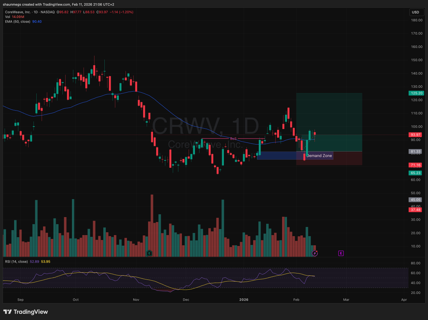This screenshot has width=428, height=320.
Task: Click the 110.00 price scale label
Action: pos(416,113)
